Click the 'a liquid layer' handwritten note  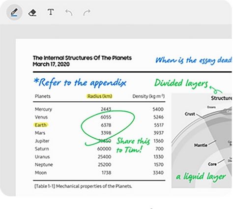pyautogui.click(x=201, y=177)
